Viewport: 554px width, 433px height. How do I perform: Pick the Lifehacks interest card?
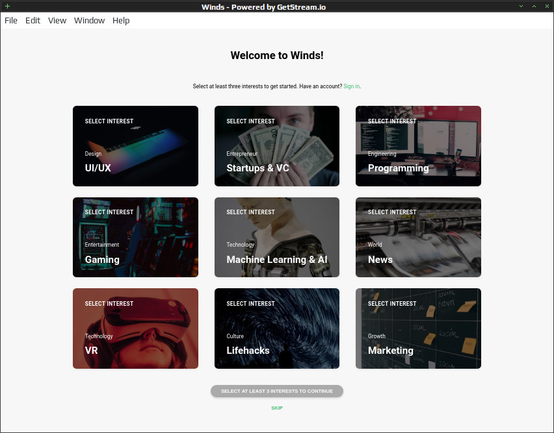pos(277,328)
